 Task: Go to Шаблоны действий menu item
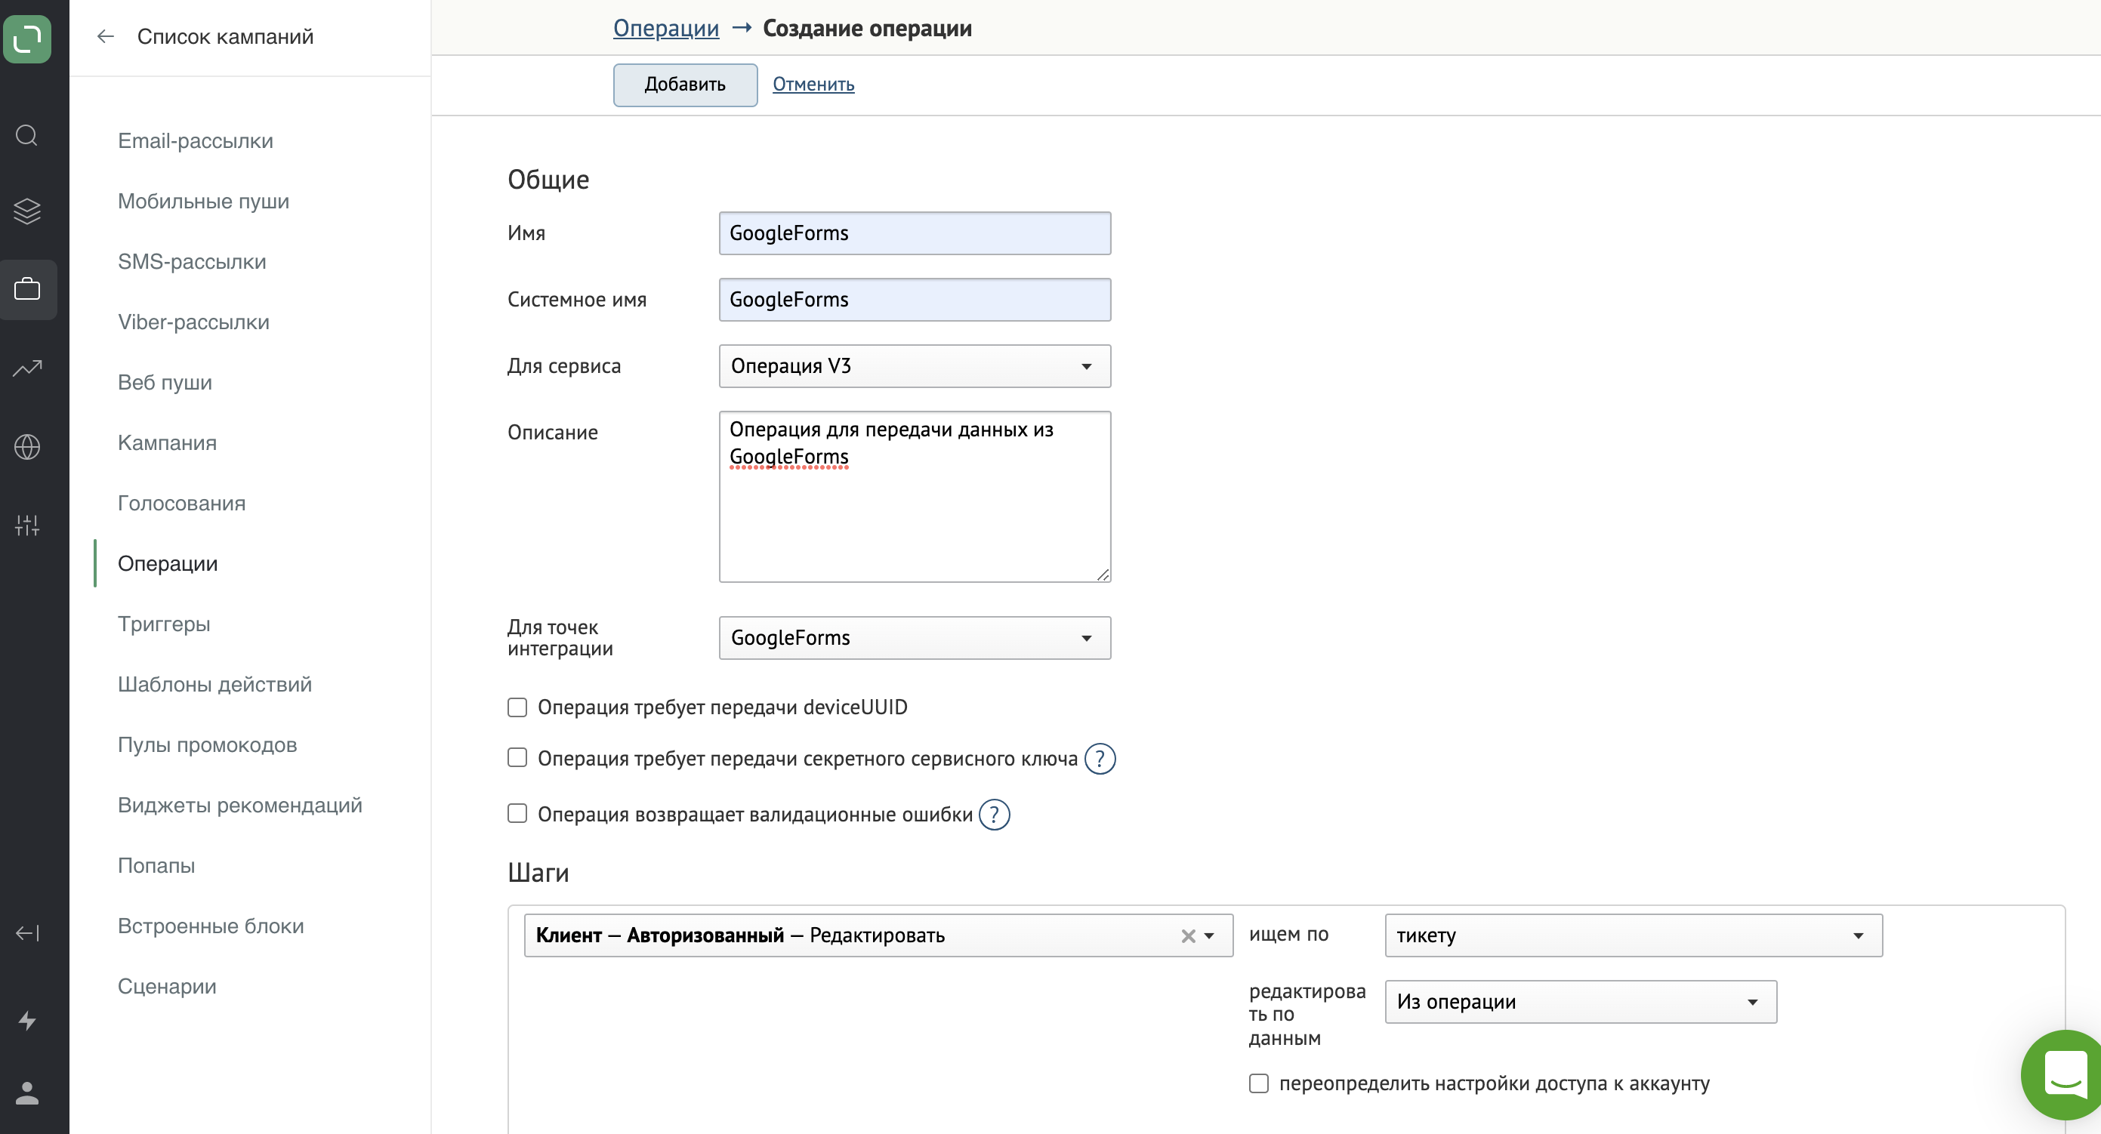(x=214, y=684)
